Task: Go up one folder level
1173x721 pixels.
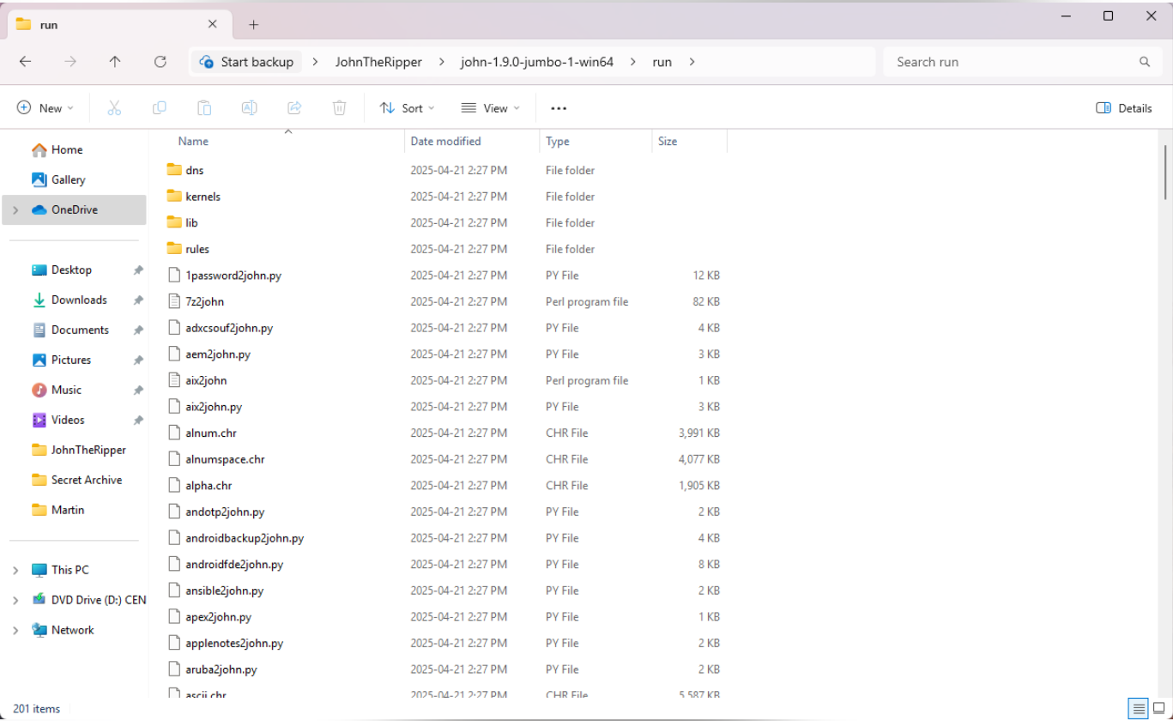Action: point(115,62)
